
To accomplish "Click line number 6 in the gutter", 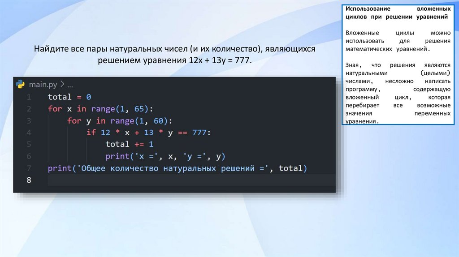I will click(x=29, y=156).
